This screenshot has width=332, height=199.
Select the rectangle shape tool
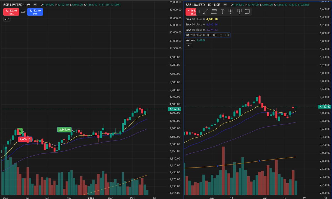tap(248, 11)
